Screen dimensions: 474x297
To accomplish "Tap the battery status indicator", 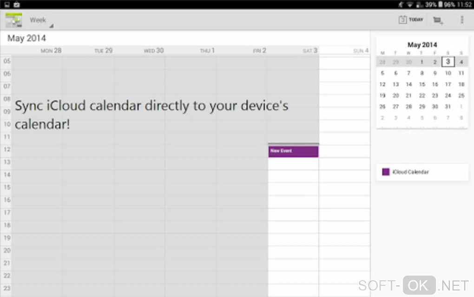I will click(448, 4).
